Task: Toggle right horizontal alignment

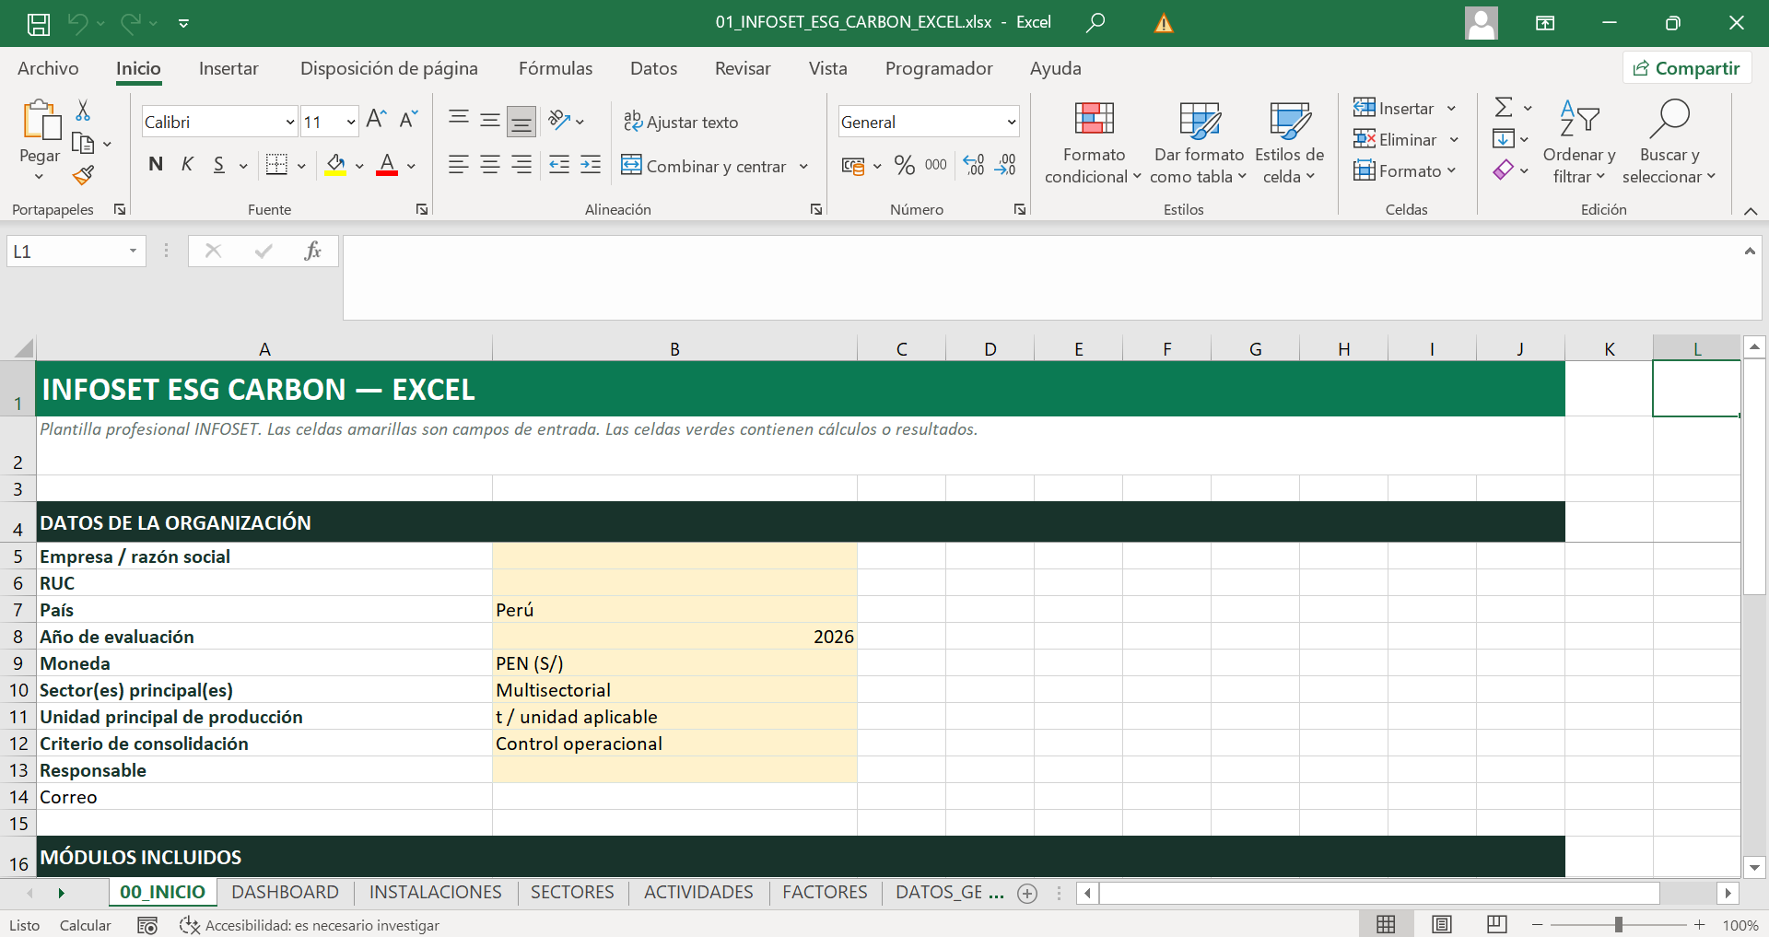Action: 521,165
